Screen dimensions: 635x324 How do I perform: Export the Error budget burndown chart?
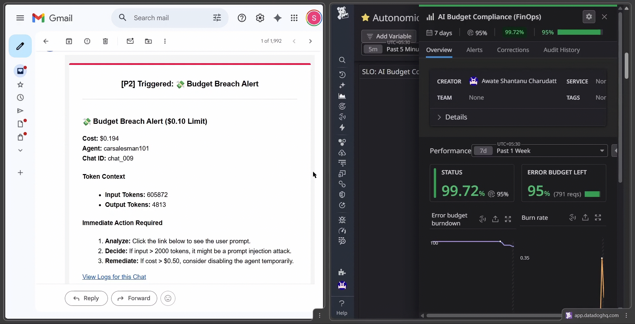coord(495,219)
